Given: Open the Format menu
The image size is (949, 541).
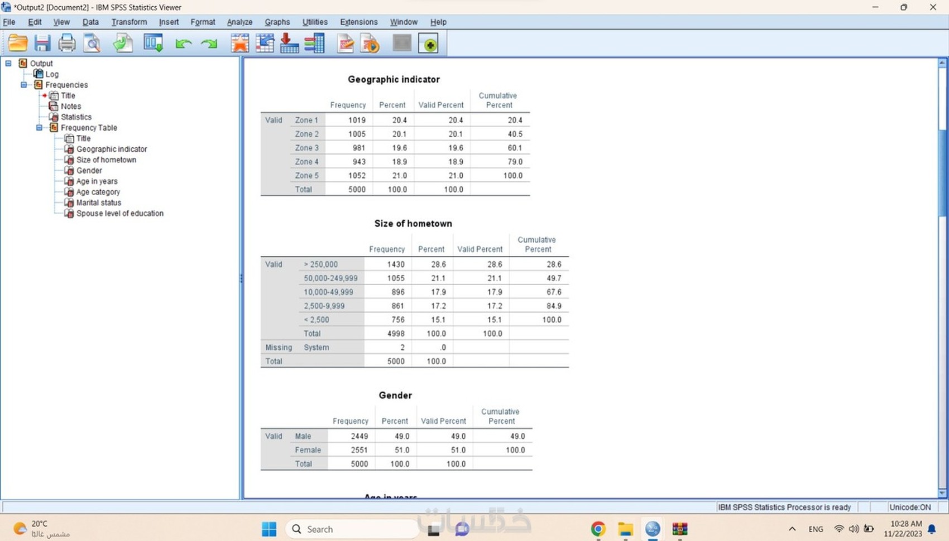Looking at the screenshot, I should [203, 22].
